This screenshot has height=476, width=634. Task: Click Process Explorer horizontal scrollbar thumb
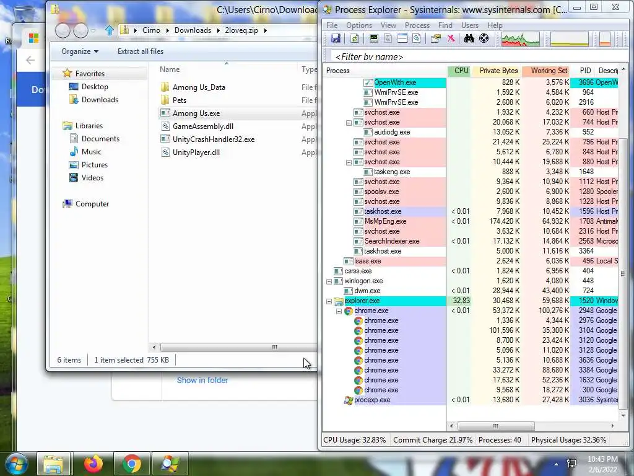tap(496, 426)
